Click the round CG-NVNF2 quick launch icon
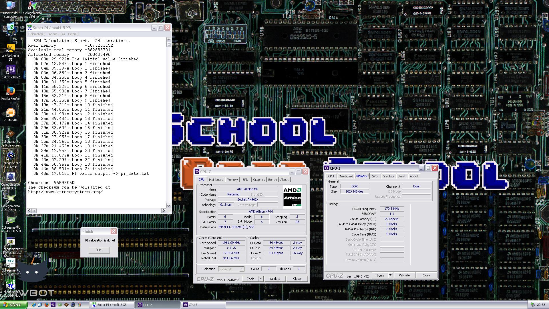 pos(73,305)
